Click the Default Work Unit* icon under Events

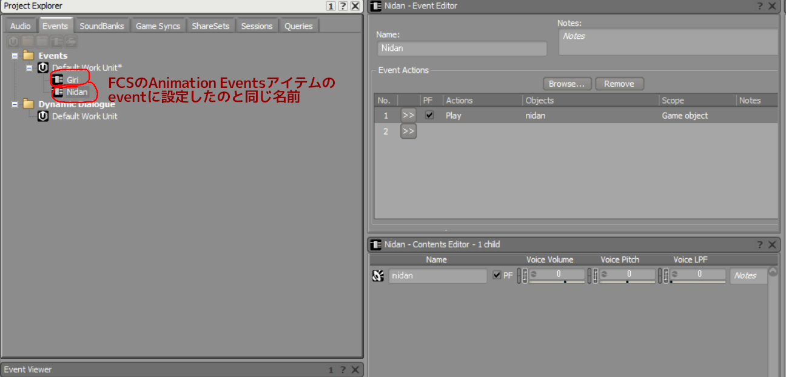tap(43, 67)
